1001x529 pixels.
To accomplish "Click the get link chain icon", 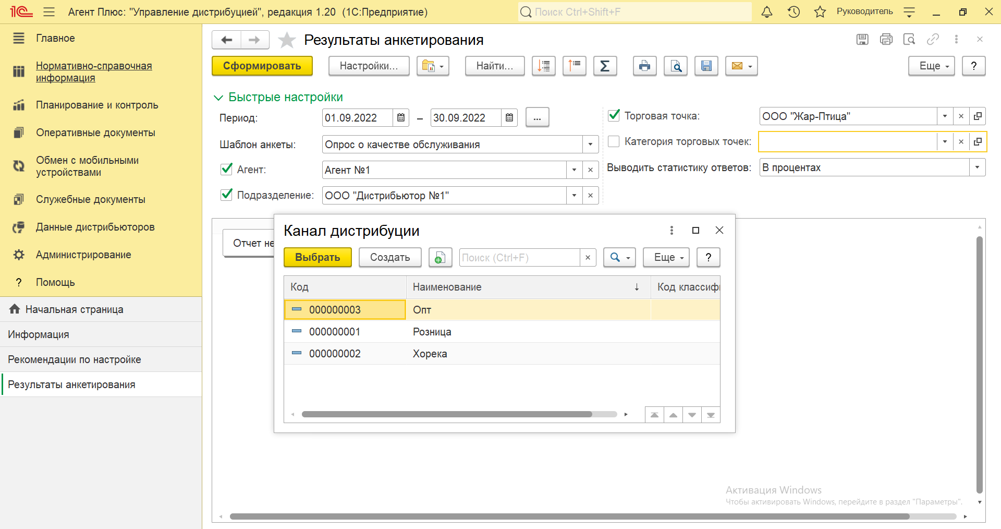I will (933, 39).
